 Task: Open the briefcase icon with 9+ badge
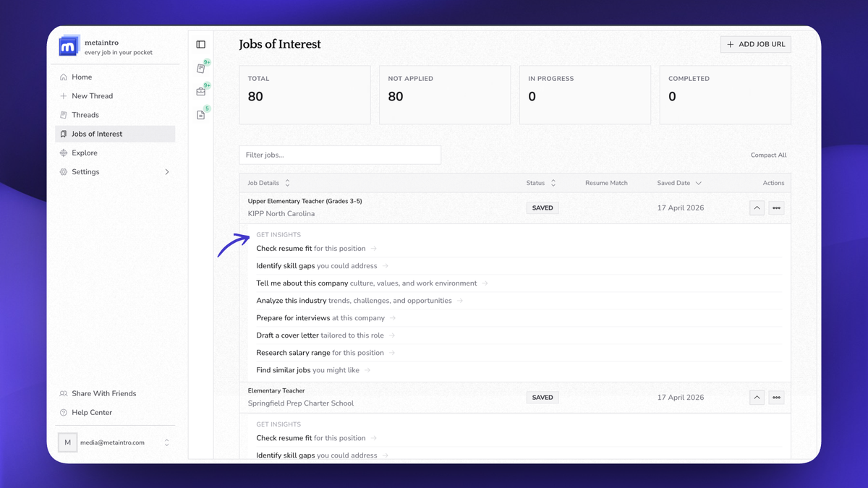pyautogui.click(x=201, y=92)
